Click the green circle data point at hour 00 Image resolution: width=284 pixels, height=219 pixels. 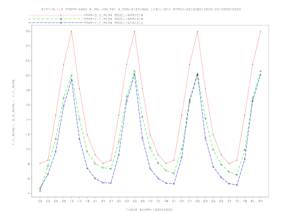click(x=40, y=191)
